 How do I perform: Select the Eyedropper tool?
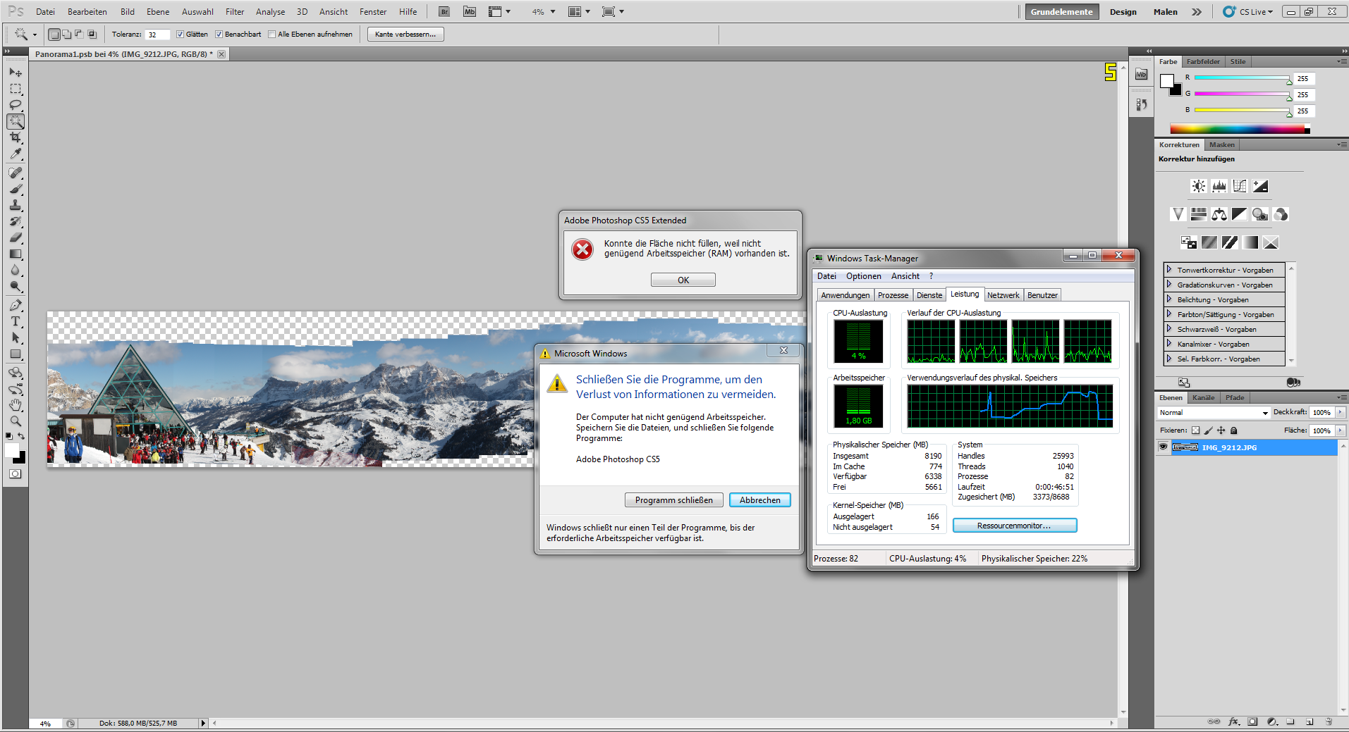(x=15, y=154)
